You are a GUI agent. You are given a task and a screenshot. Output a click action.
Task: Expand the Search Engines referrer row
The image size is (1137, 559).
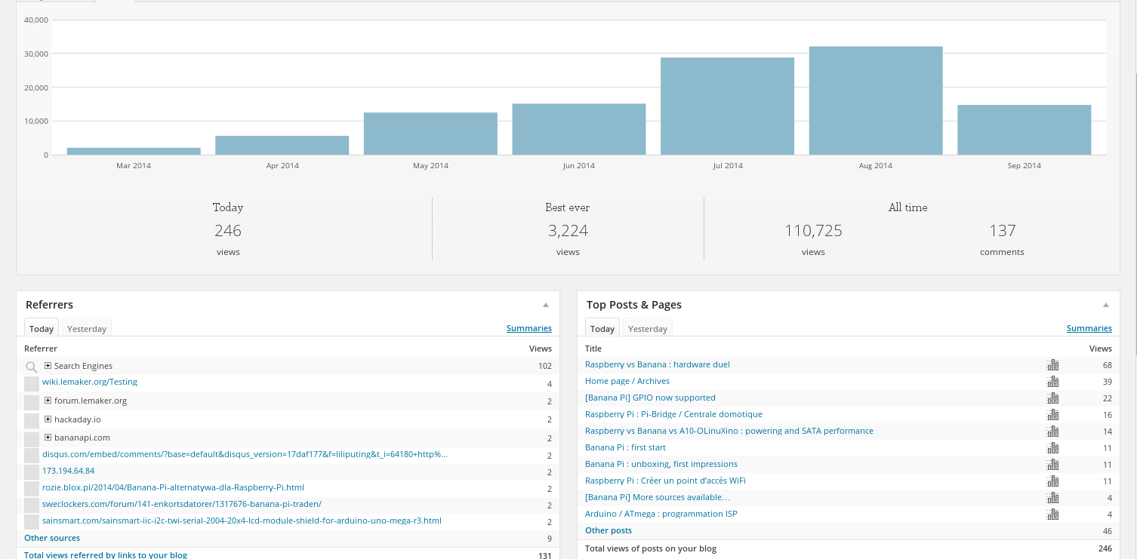pos(48,366)
